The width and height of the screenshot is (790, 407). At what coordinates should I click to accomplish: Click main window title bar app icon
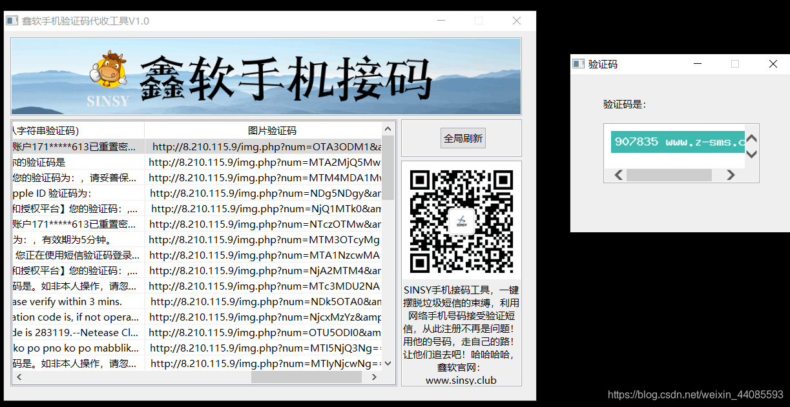[x=12, y=21]
